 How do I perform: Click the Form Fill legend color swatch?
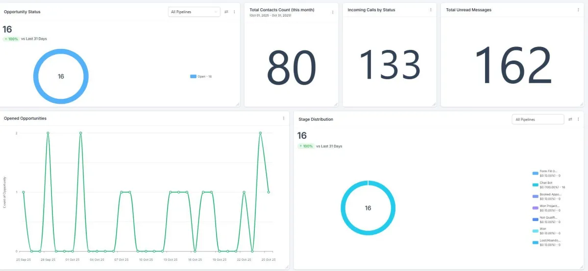click(535, 173)
